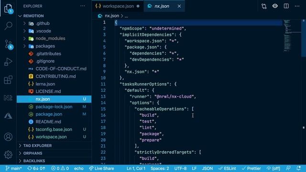Open editor more actions ellipsis menu
The height and width of the screenshot is (172, 306).
(x=297, y=6)
